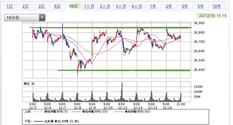Click the 12/7 date axis label
Image resolution: width=233 pixels, height=125 pixels.
coord(63,108)
